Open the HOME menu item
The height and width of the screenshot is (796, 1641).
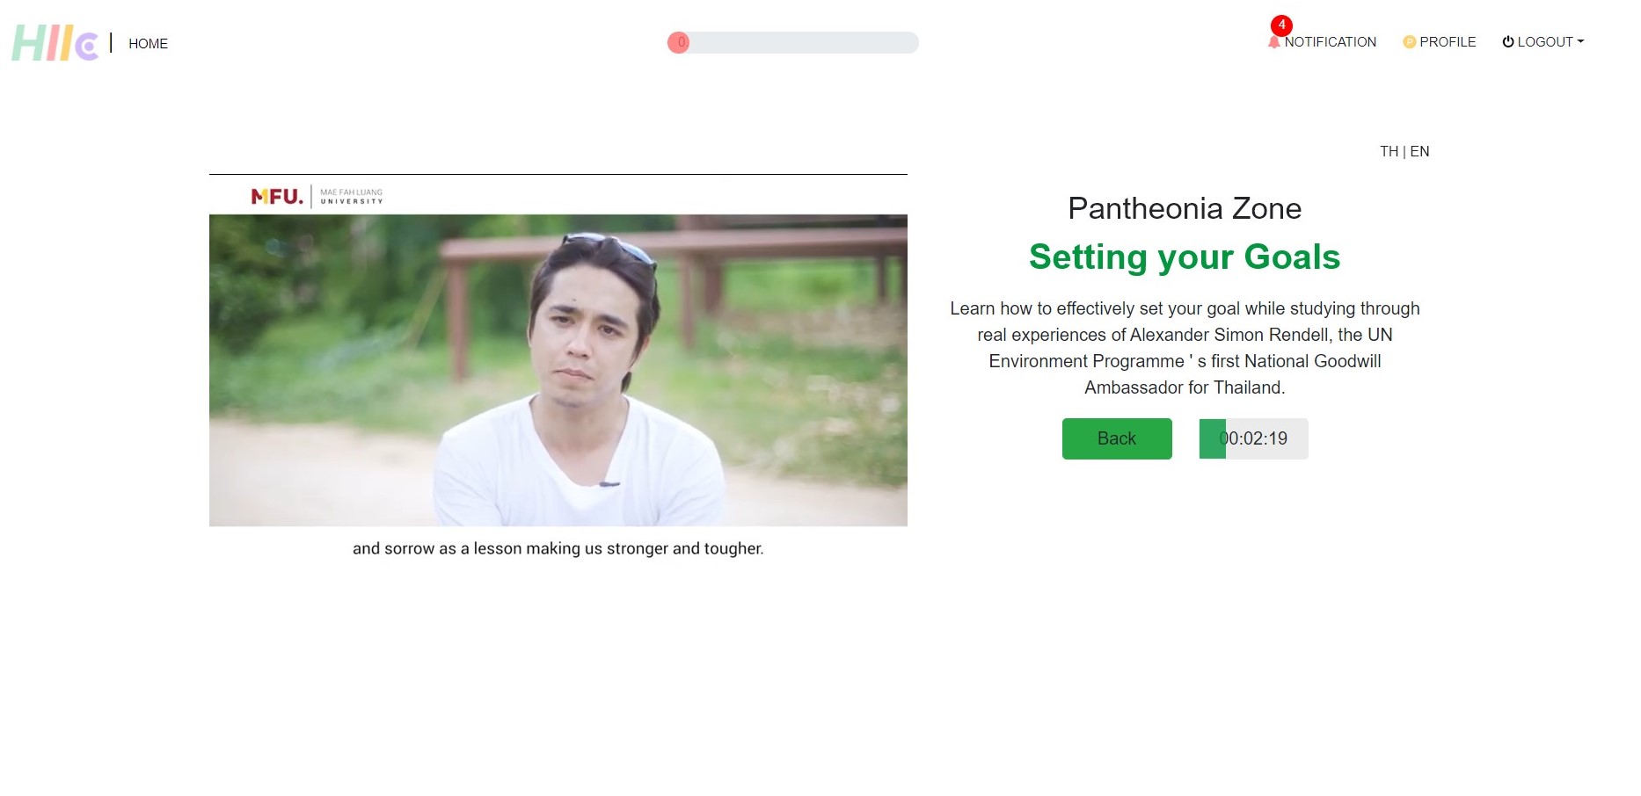point(148,44)
